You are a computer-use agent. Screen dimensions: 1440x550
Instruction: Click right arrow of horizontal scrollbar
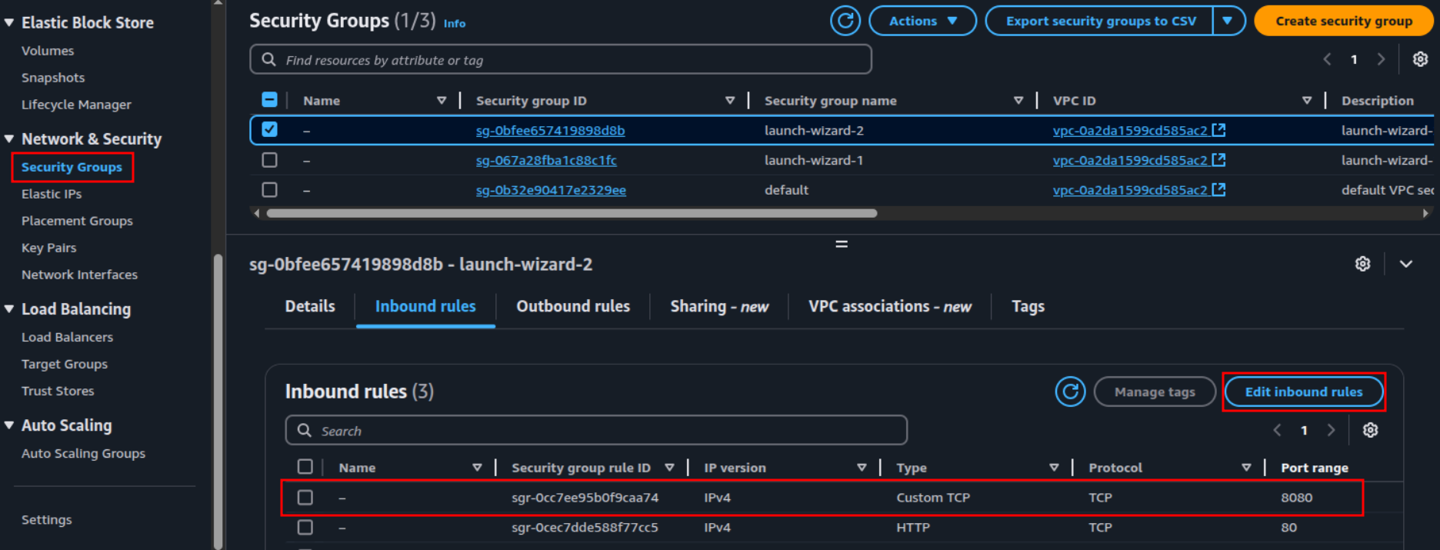pyautogui.click(x=1425, y=213)
